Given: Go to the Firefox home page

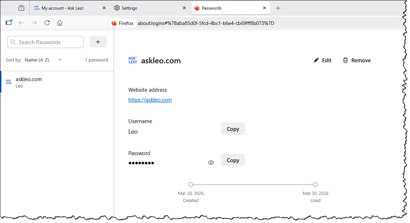Looking at the screenshot, I should [x=60, y=23].
